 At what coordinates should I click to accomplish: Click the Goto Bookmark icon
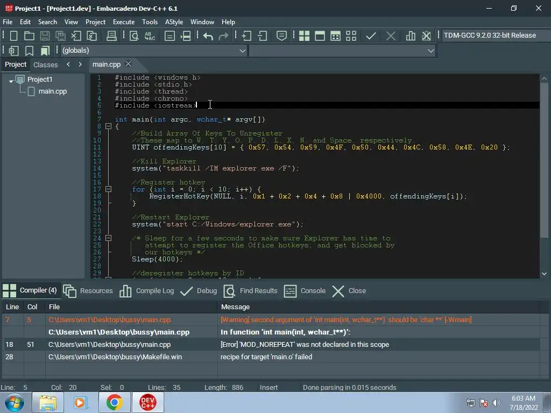[x=45, y=51]
